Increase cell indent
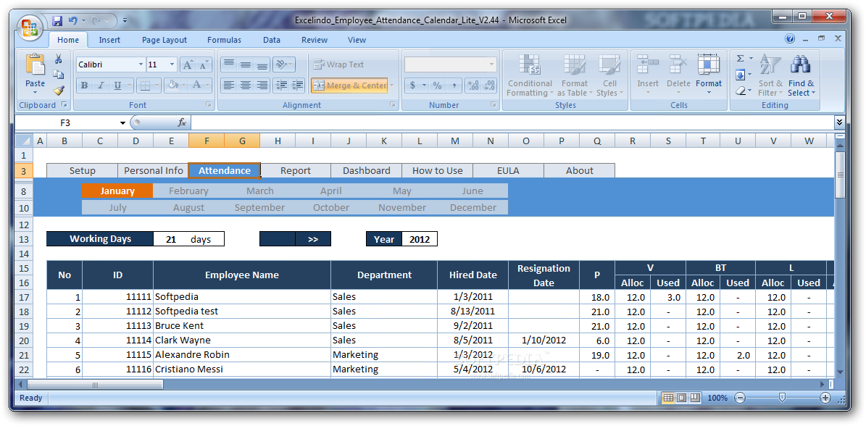The image size is (866, 426). (298, 85)
